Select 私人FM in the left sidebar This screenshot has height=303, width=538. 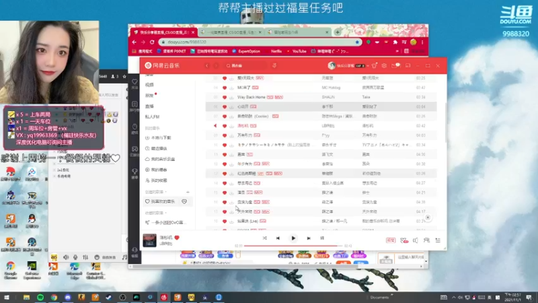point(152,116)
